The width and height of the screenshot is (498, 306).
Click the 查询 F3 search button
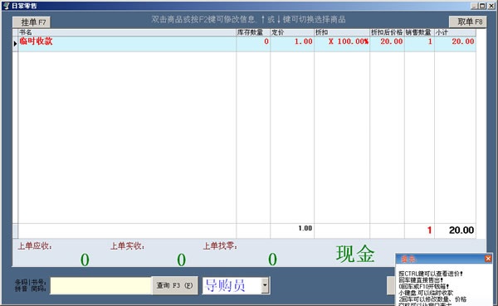coord(174,285)
